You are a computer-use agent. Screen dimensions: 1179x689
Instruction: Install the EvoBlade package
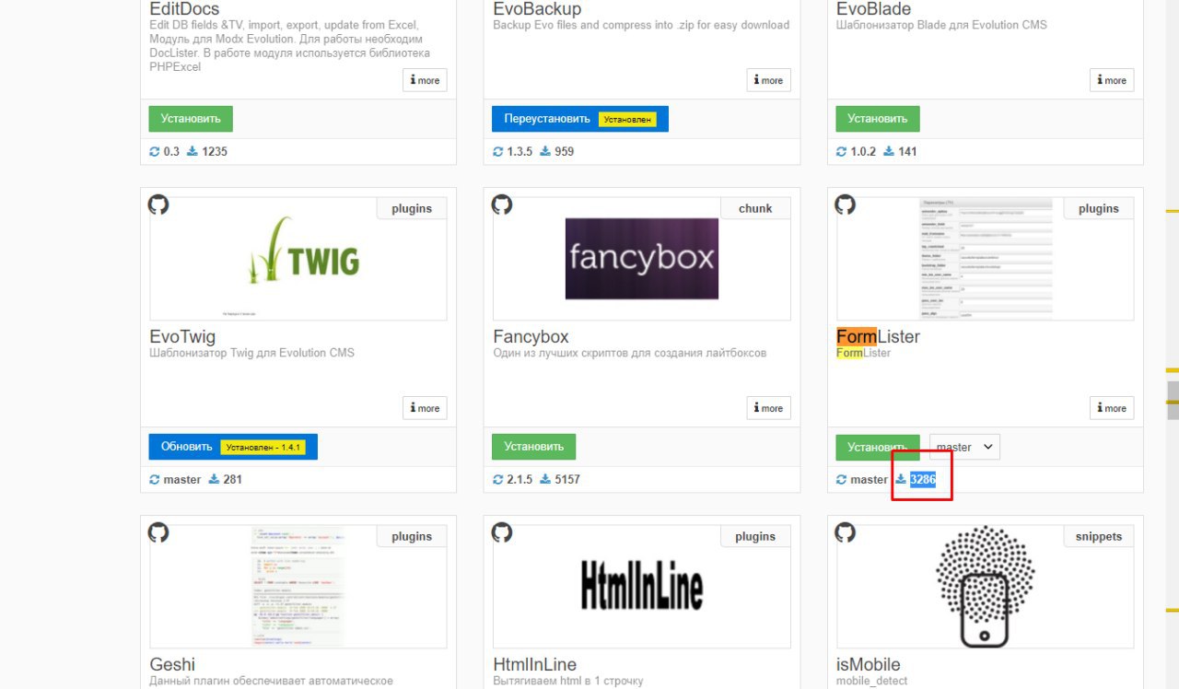(878, 119)
